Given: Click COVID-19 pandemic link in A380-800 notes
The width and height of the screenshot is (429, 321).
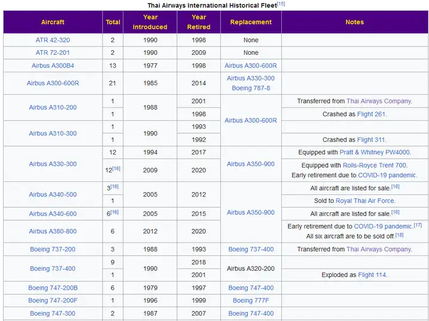Looking at the screenshot, I should (383, 227).
